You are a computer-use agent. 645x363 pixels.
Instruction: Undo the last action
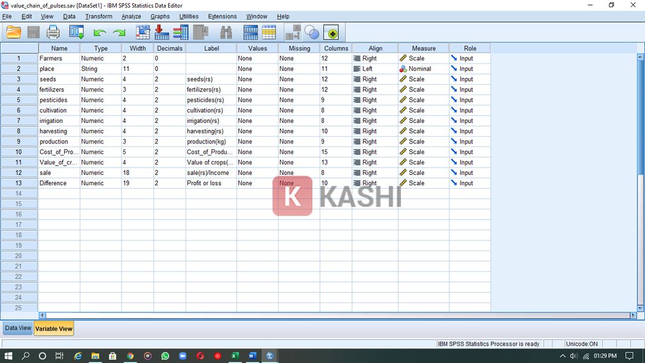point(99,32)
